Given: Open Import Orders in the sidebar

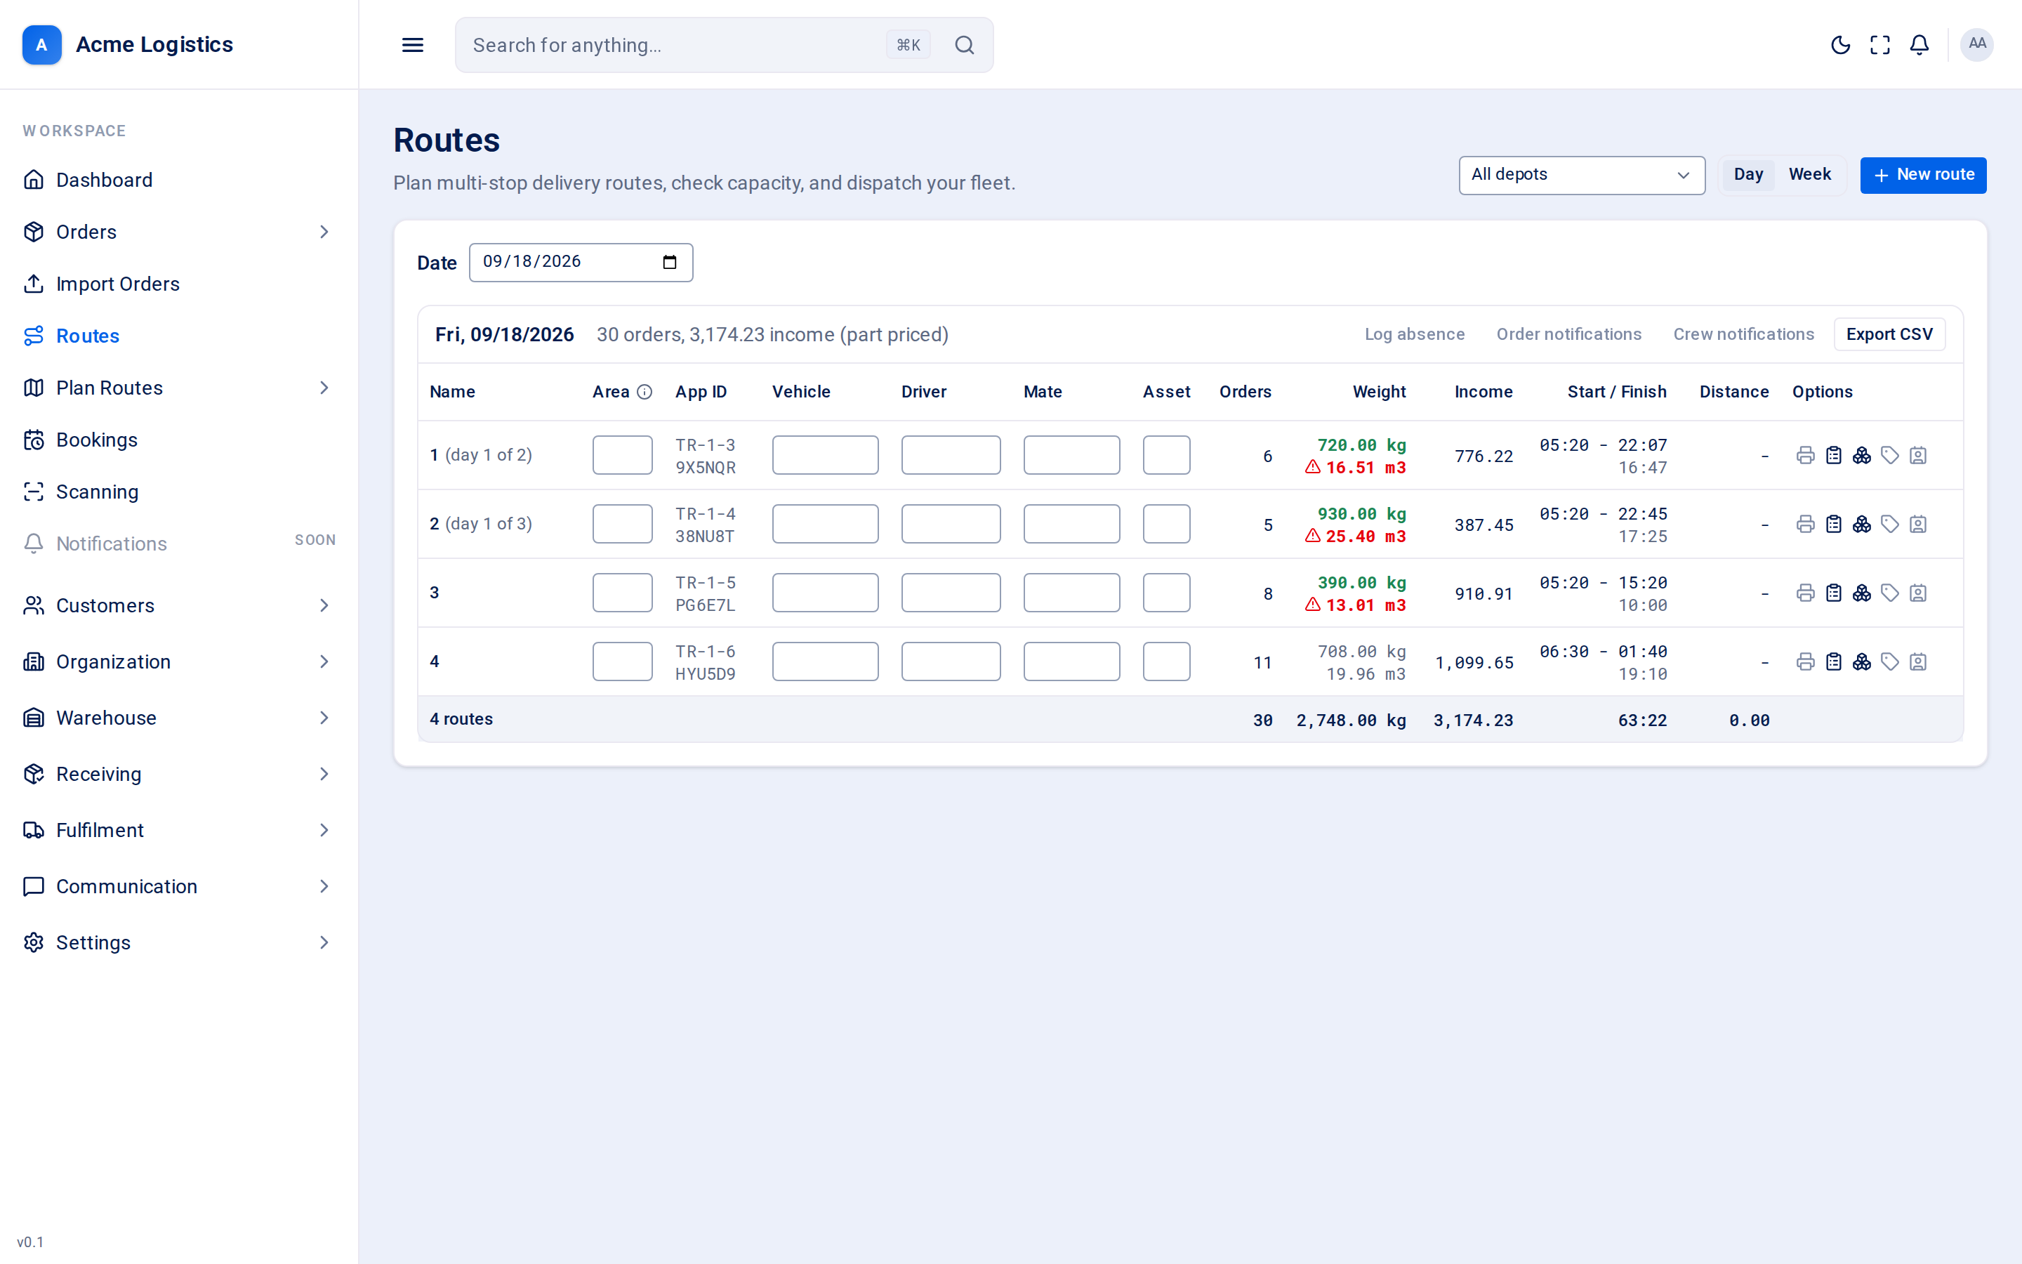Looking at the screenshot, I should [x=179, y=284].
